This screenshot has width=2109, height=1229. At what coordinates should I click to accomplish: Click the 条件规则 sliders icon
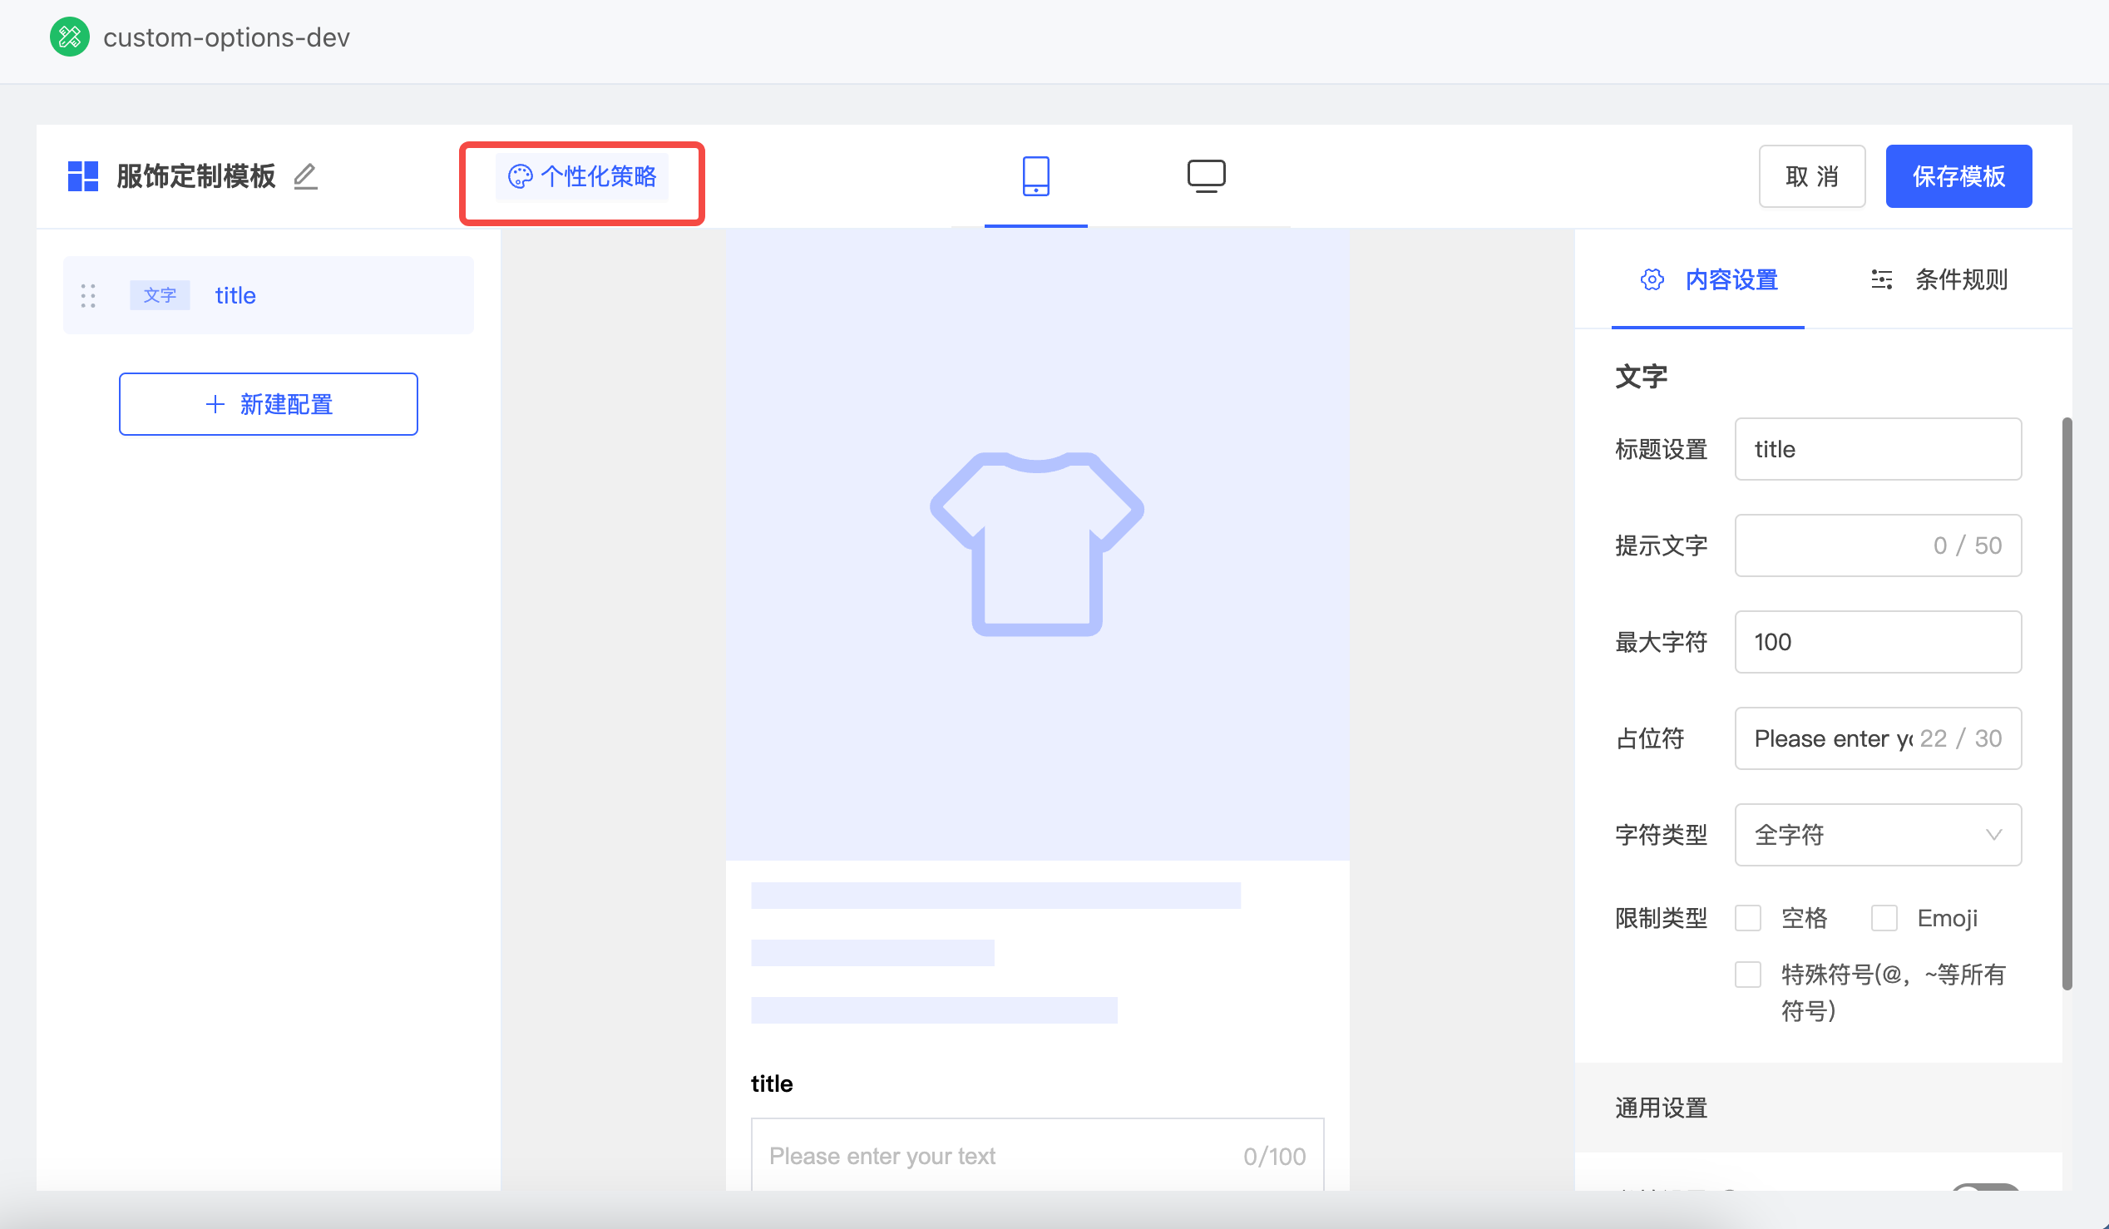pyautogui.click(x=1881, y=279)
